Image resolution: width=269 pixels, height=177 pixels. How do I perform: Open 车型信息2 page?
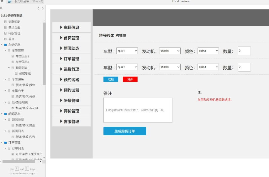pyautogui.click(x=22, y=62)
